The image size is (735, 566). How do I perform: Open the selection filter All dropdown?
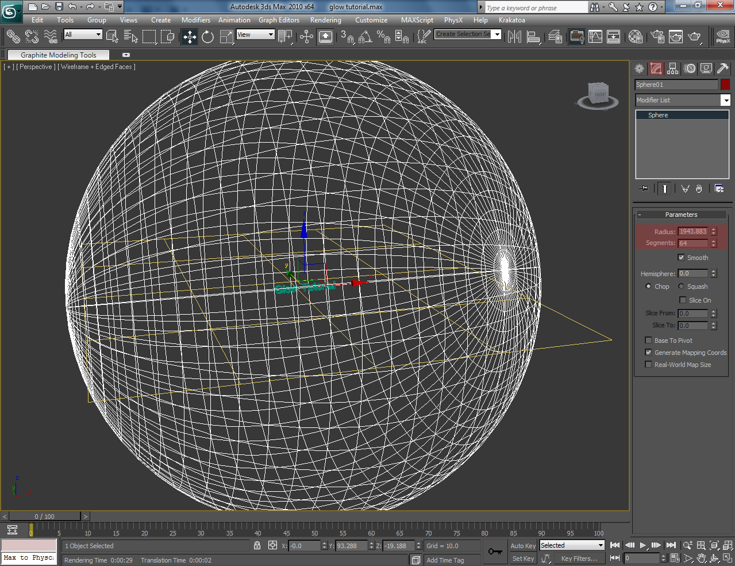[83, 35]
